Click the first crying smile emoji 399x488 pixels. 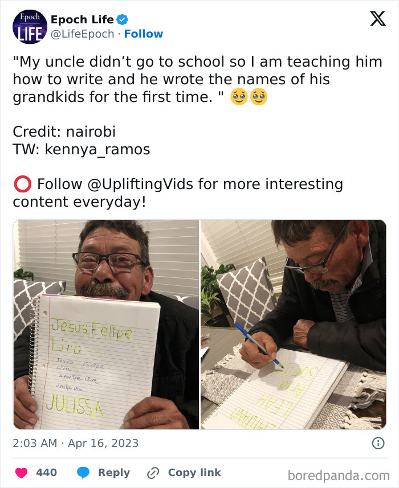pos(239,97)
